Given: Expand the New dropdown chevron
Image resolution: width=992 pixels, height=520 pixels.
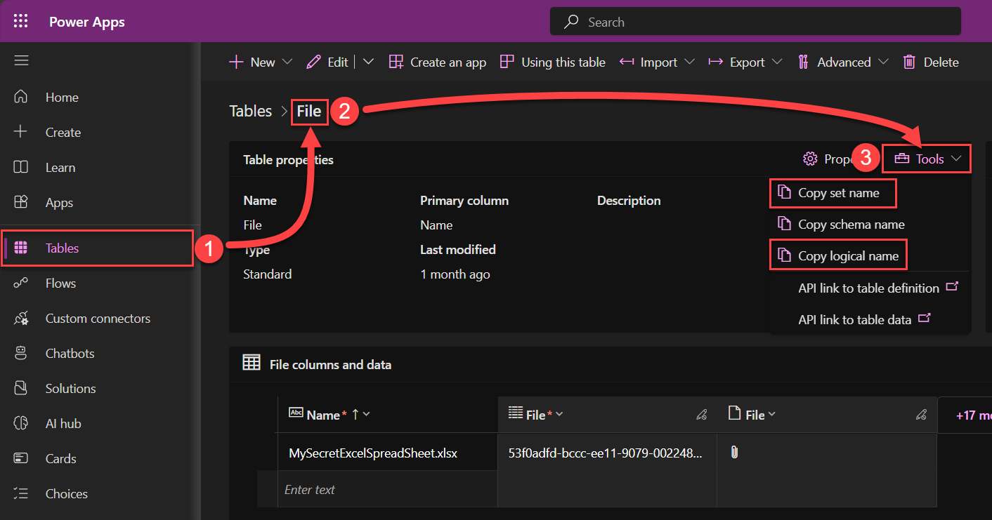Looking at the screenshot, I should [288, 62].
